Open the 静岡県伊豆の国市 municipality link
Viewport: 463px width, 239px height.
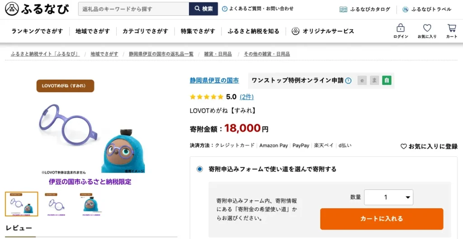pos(214,80)
